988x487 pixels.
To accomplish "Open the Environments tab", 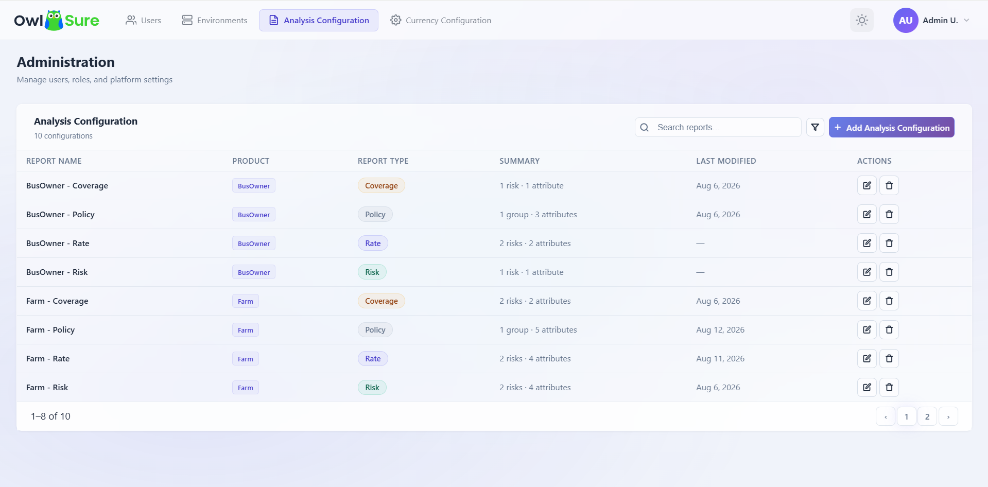I will (x=215, y=20).
